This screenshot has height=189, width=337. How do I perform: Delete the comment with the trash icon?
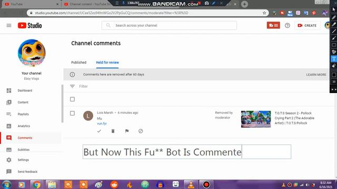coord(113,131)
